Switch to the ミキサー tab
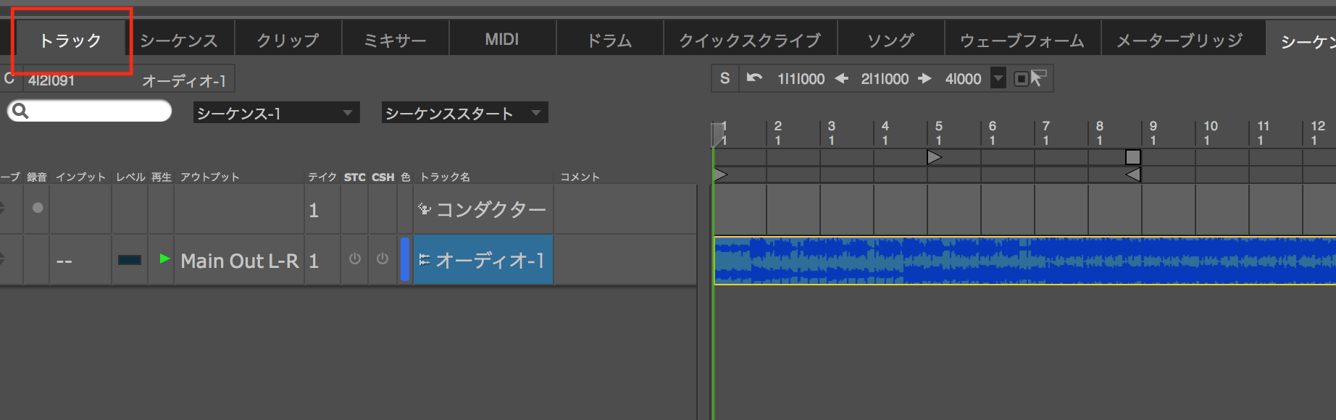 click(395, 40)
